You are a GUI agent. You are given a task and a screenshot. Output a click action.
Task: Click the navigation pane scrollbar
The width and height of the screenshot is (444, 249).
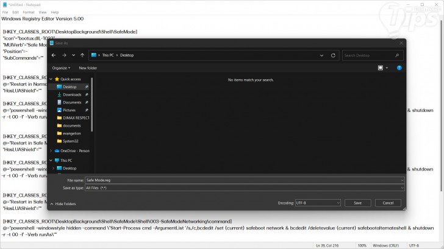(x=91, y=105)
